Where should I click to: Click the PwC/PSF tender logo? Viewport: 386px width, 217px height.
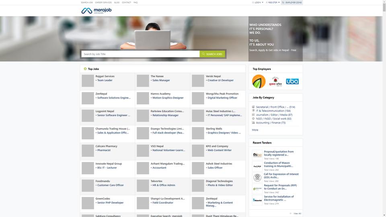click(x=257, y=166)
